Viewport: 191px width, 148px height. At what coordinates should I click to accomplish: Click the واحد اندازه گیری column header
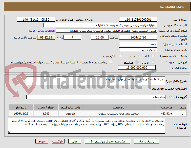click(x=71, y=107)
